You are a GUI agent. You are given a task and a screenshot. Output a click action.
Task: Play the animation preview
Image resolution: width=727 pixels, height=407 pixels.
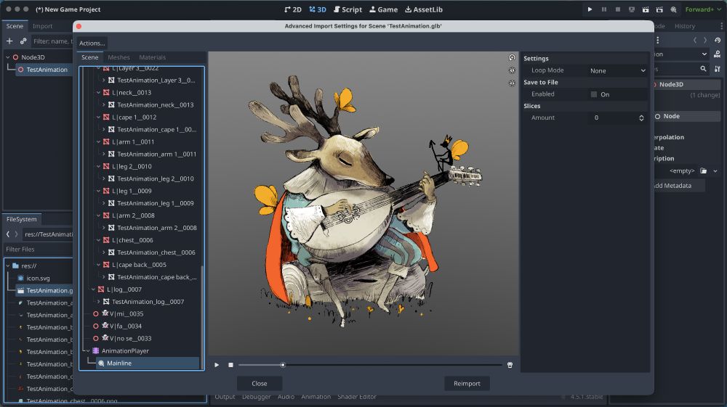point(217,365)
